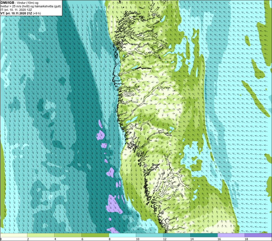Click the 6–8 m/s olive green legend swatch
This screenshot has width=272, height=241.
tap(95, 235)
